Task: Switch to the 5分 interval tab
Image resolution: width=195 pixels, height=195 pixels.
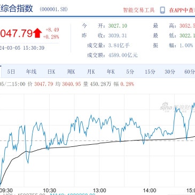Action: [x=130, y=72]
